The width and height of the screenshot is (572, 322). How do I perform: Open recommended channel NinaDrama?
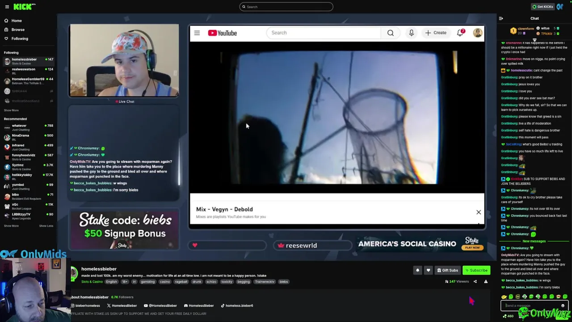[x=28, y=137]
